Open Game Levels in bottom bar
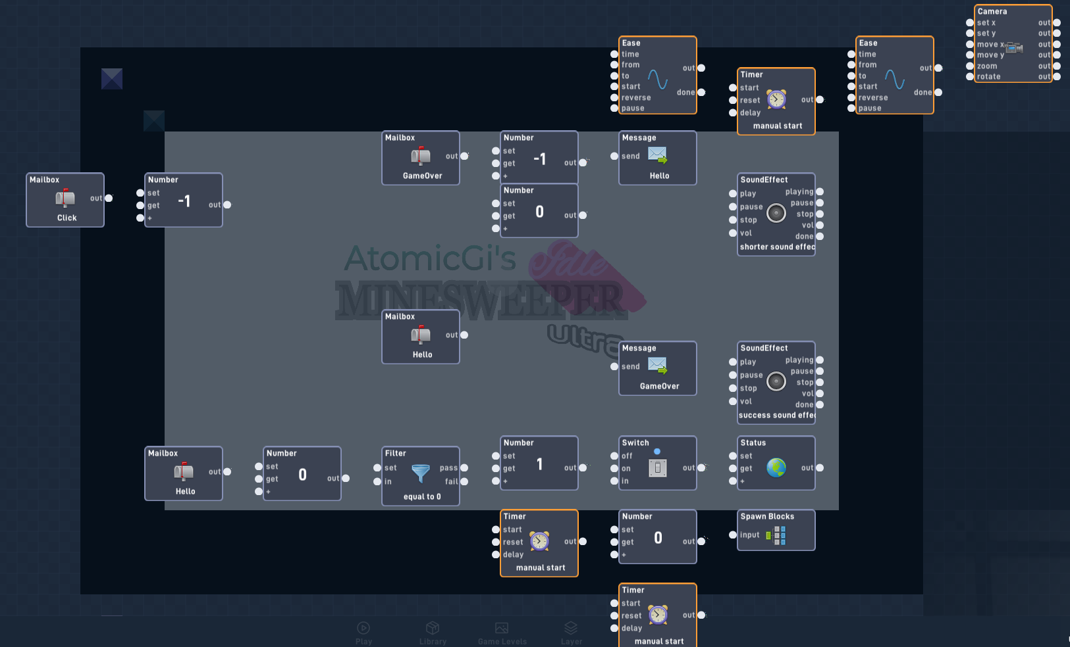The image size is (1070, 647). (502, 633)
